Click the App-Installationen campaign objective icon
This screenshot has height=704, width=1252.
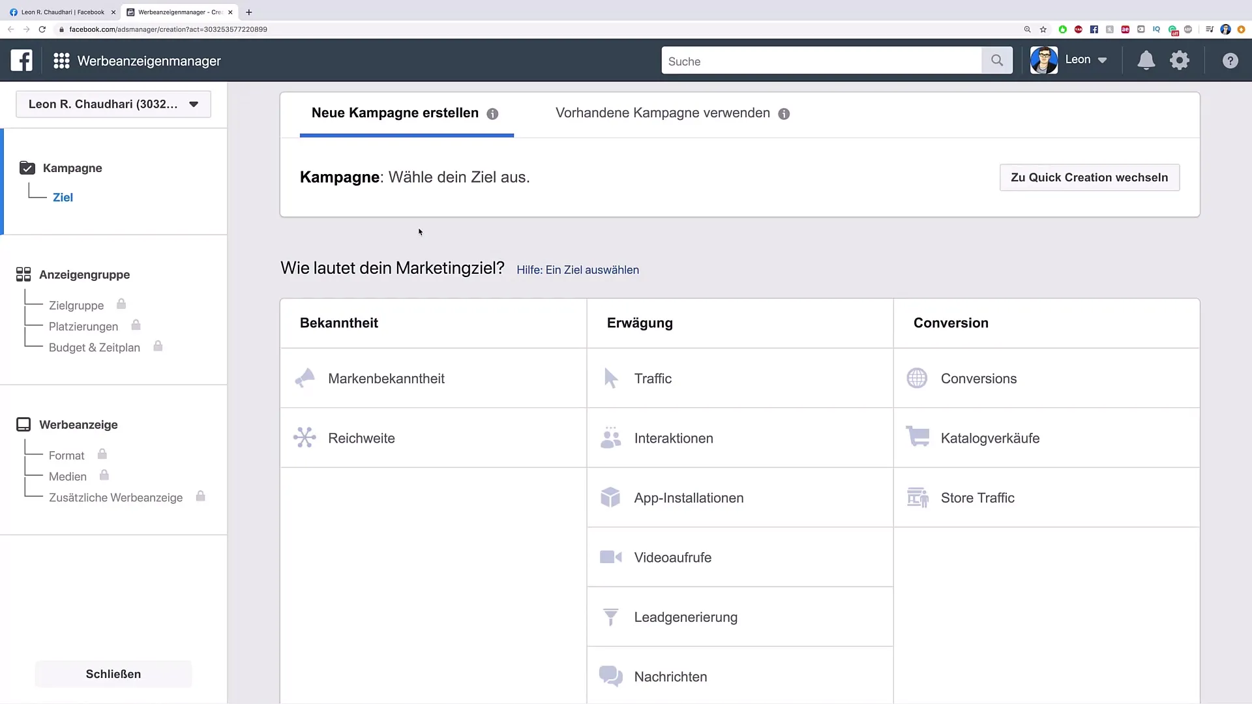610,498
